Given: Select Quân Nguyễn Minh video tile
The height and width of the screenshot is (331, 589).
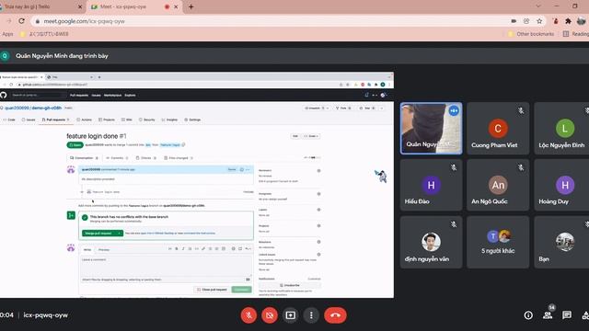Looking at the screenshot, I should point(432,129).
